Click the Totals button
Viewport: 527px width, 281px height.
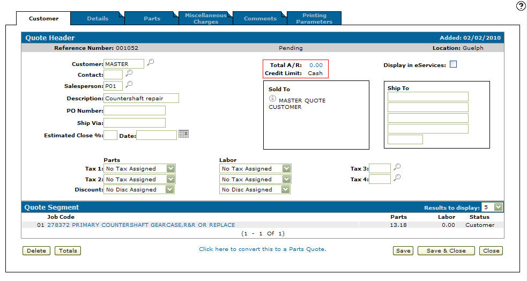68,251
